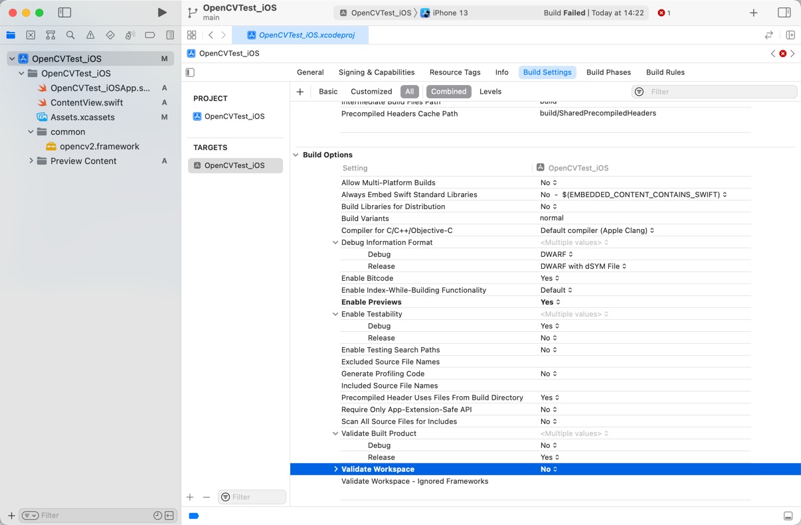Click the red build error indicator
This screenshot has height=525, width=801.
pyautogui.click(x=664, y=13)
